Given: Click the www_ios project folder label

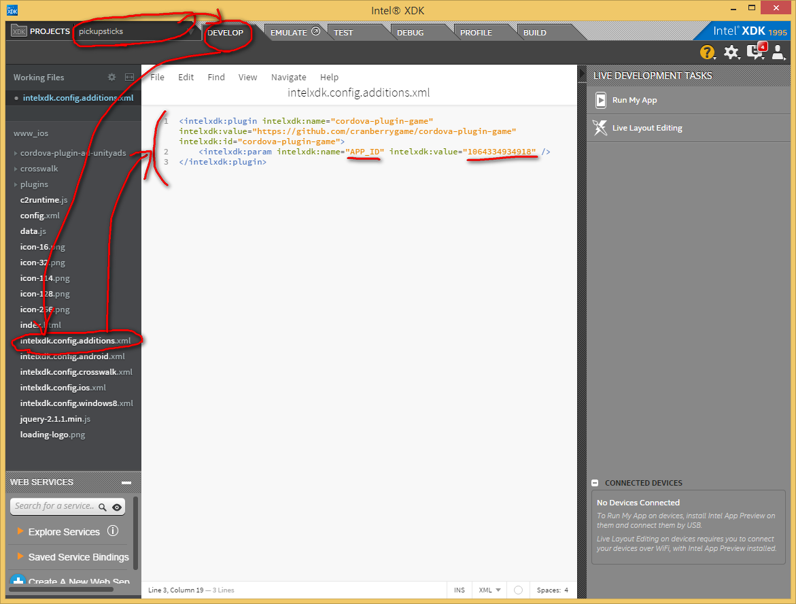Looking at the screenshot, I should (31, 133).
